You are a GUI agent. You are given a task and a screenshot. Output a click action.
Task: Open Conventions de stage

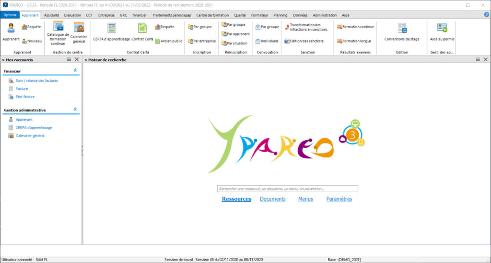tap(402, 32)
